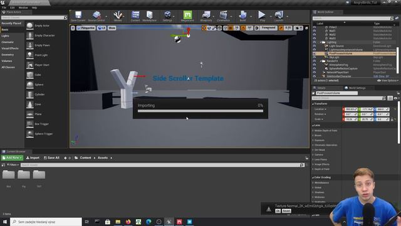Image resolution: width=401 pixels, height=226 pixels.
Task: Click the Importing progress bar
Action: (x=200, y=111)
